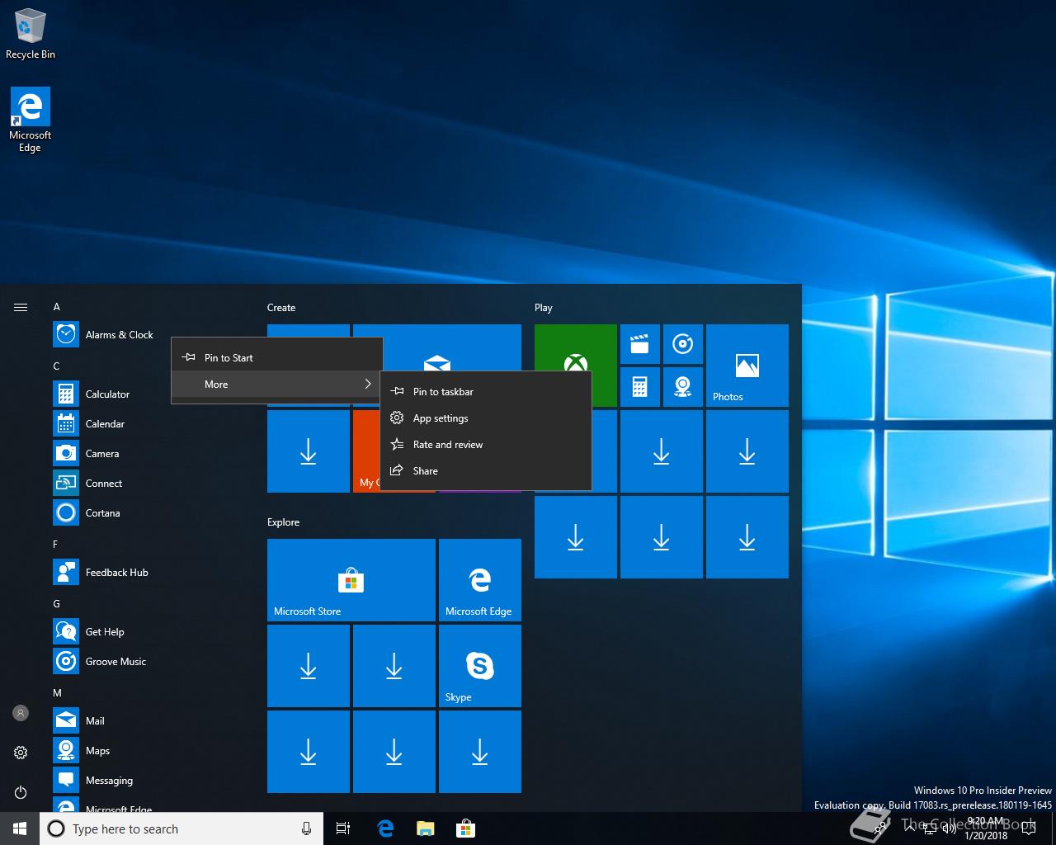Image resolution: width=1056 pixels, height=845 pixels.
Task: Open the taskbar network icon
Action: pyautogui.click(x=929, y=828)
